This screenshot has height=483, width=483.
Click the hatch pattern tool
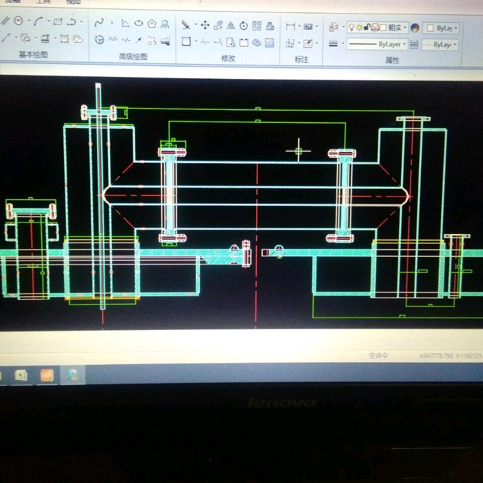(x=64, y=38)
